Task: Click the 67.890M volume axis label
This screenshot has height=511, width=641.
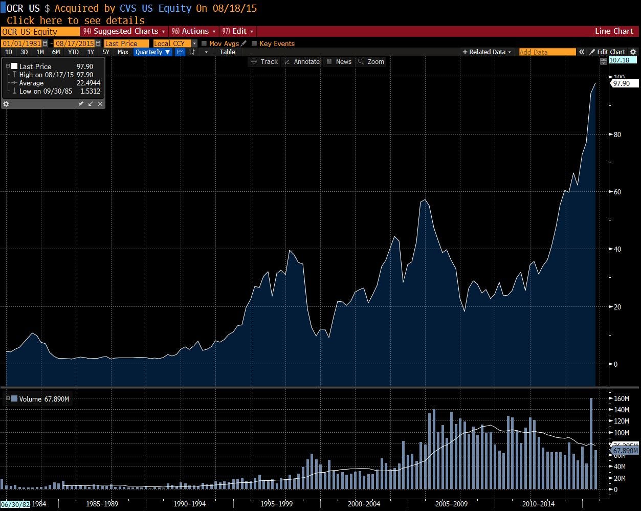Action: pos(625,451)
